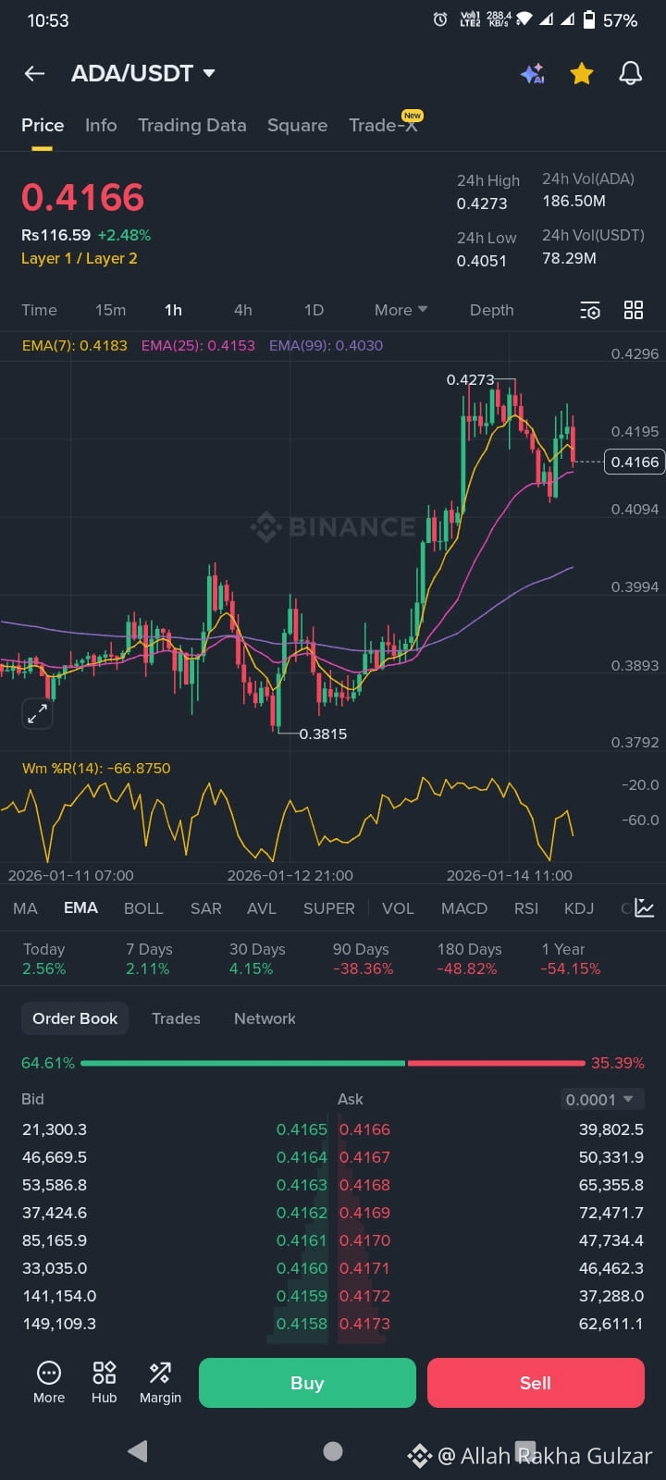This screenshot has width=666, height=1480.
Task: Toggle the SUPER indicator
Action: [328, 908]
